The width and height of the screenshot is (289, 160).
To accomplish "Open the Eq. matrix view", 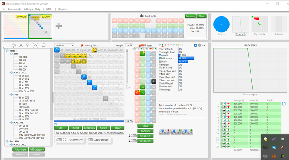I will coord(260,24).
